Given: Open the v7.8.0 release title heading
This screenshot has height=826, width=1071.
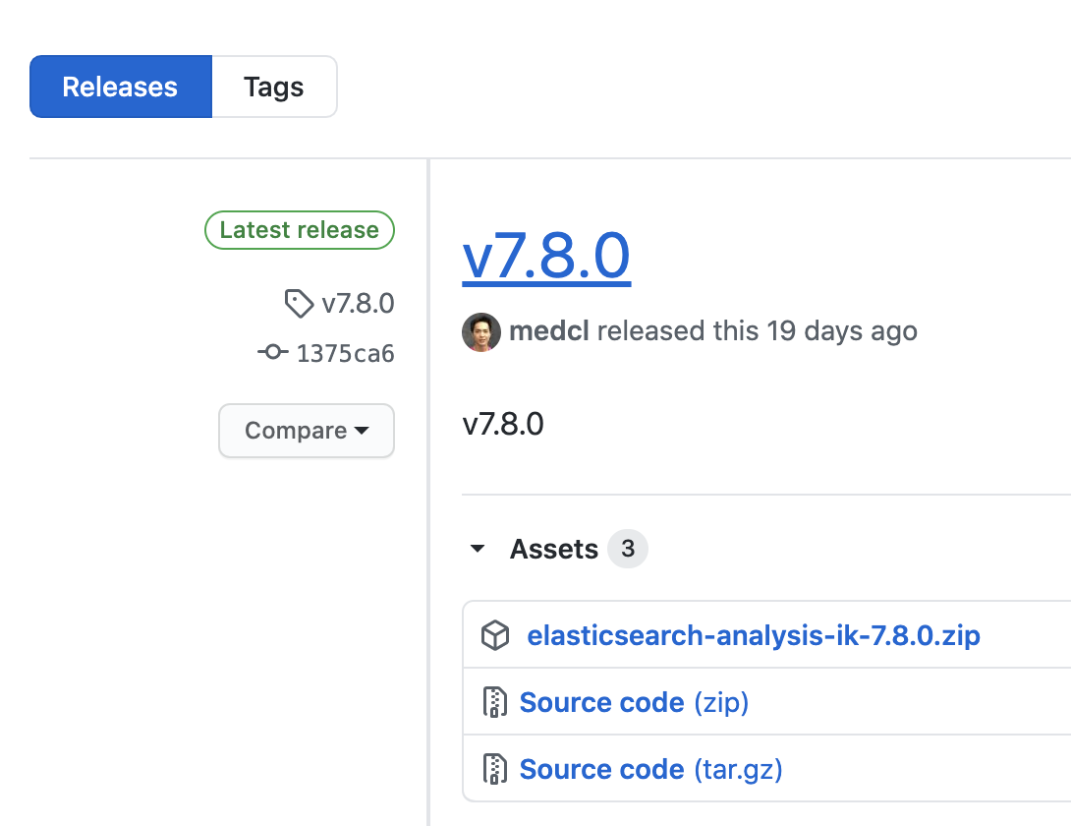Looking at the screenshot, I should (x=545, y=256).
